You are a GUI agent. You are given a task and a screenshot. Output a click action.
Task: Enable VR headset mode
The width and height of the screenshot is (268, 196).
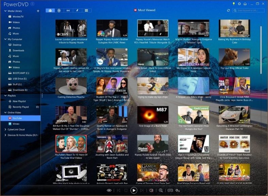click(x=170, y=190)
